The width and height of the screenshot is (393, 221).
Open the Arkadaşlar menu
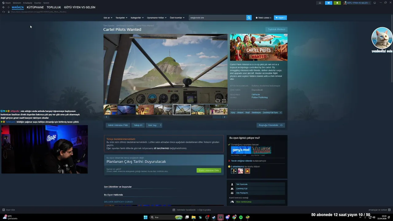point(28,3)
